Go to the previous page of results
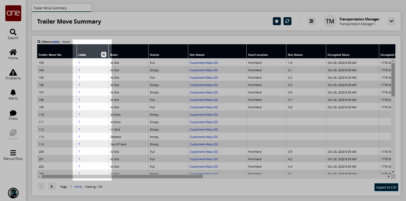This screenshot has height=201, width=406. click(41, 186)
